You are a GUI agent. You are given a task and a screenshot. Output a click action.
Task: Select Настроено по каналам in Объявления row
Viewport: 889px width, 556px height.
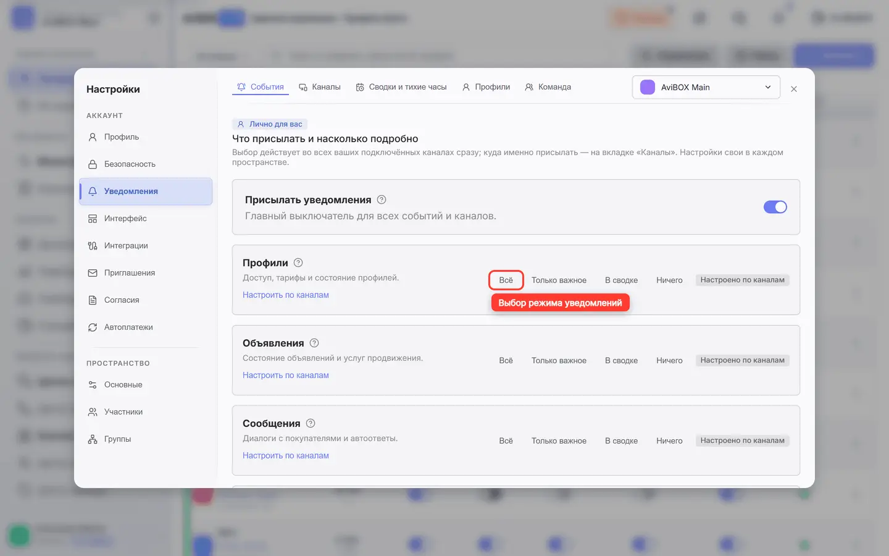point(743,360)
